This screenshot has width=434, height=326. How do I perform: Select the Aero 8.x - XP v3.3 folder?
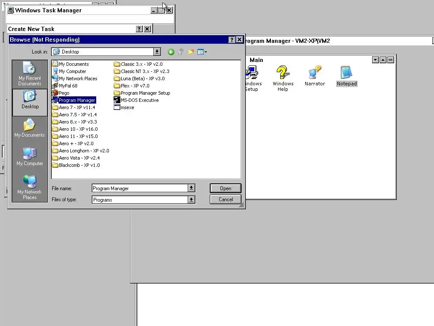[x=75, y=122]
